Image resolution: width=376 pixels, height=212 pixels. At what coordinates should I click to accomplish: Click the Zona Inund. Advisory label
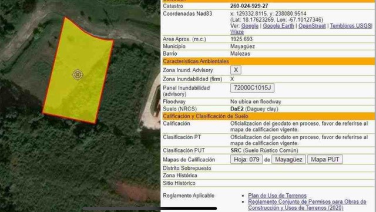point(188,70)
